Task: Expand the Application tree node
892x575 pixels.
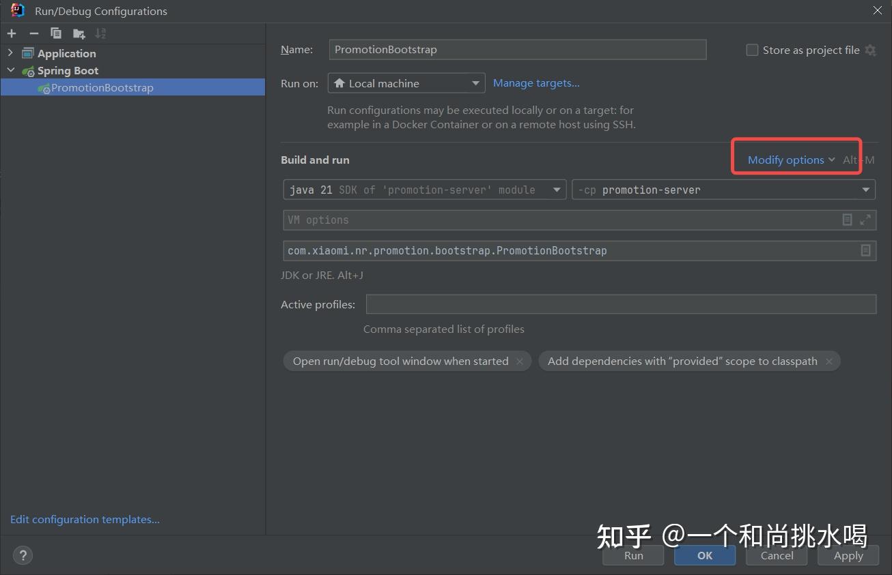Action: (x=10, y=53)
